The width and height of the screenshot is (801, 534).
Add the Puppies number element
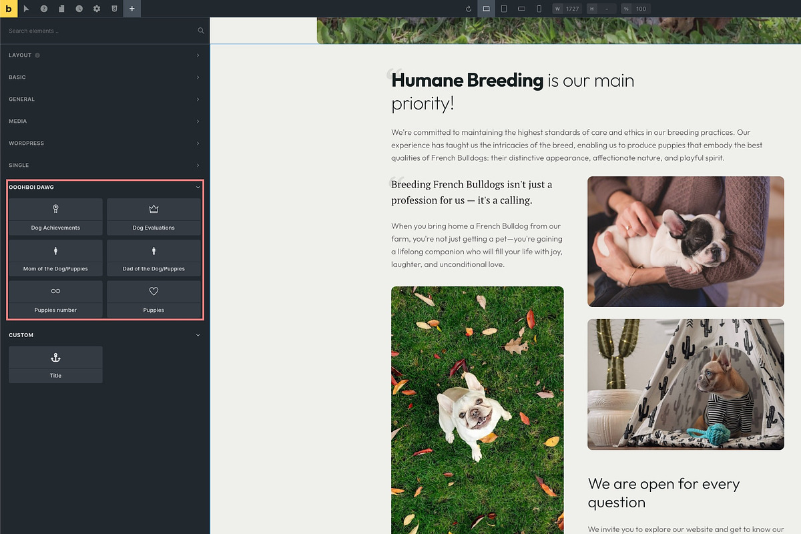[55, 299]
